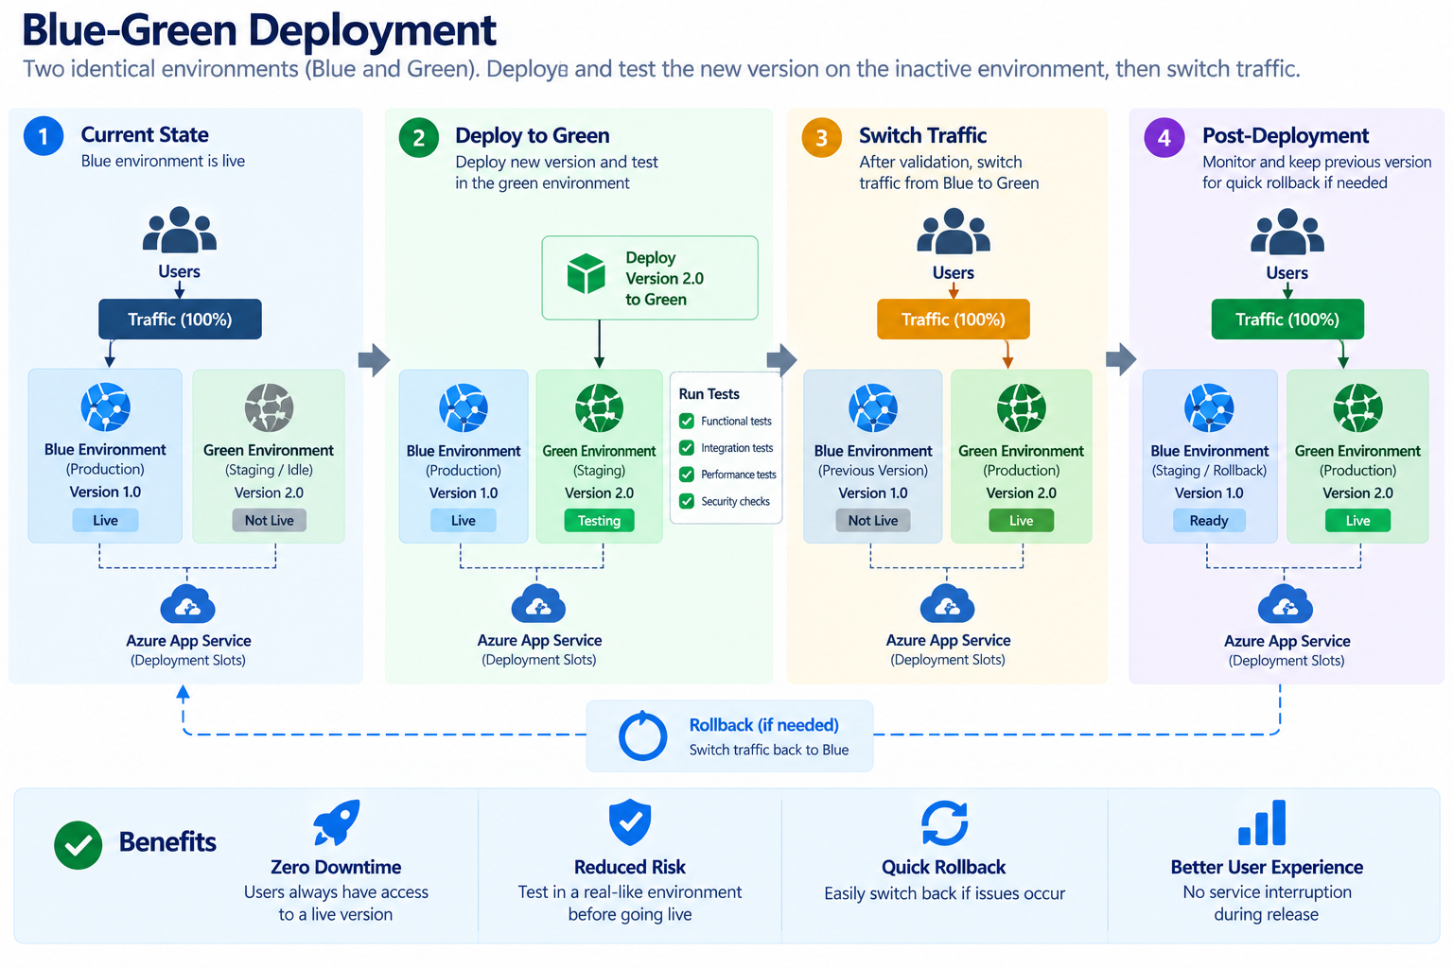
Task: Click the Better User Experience heading
Action: (x=1267, y=867)
